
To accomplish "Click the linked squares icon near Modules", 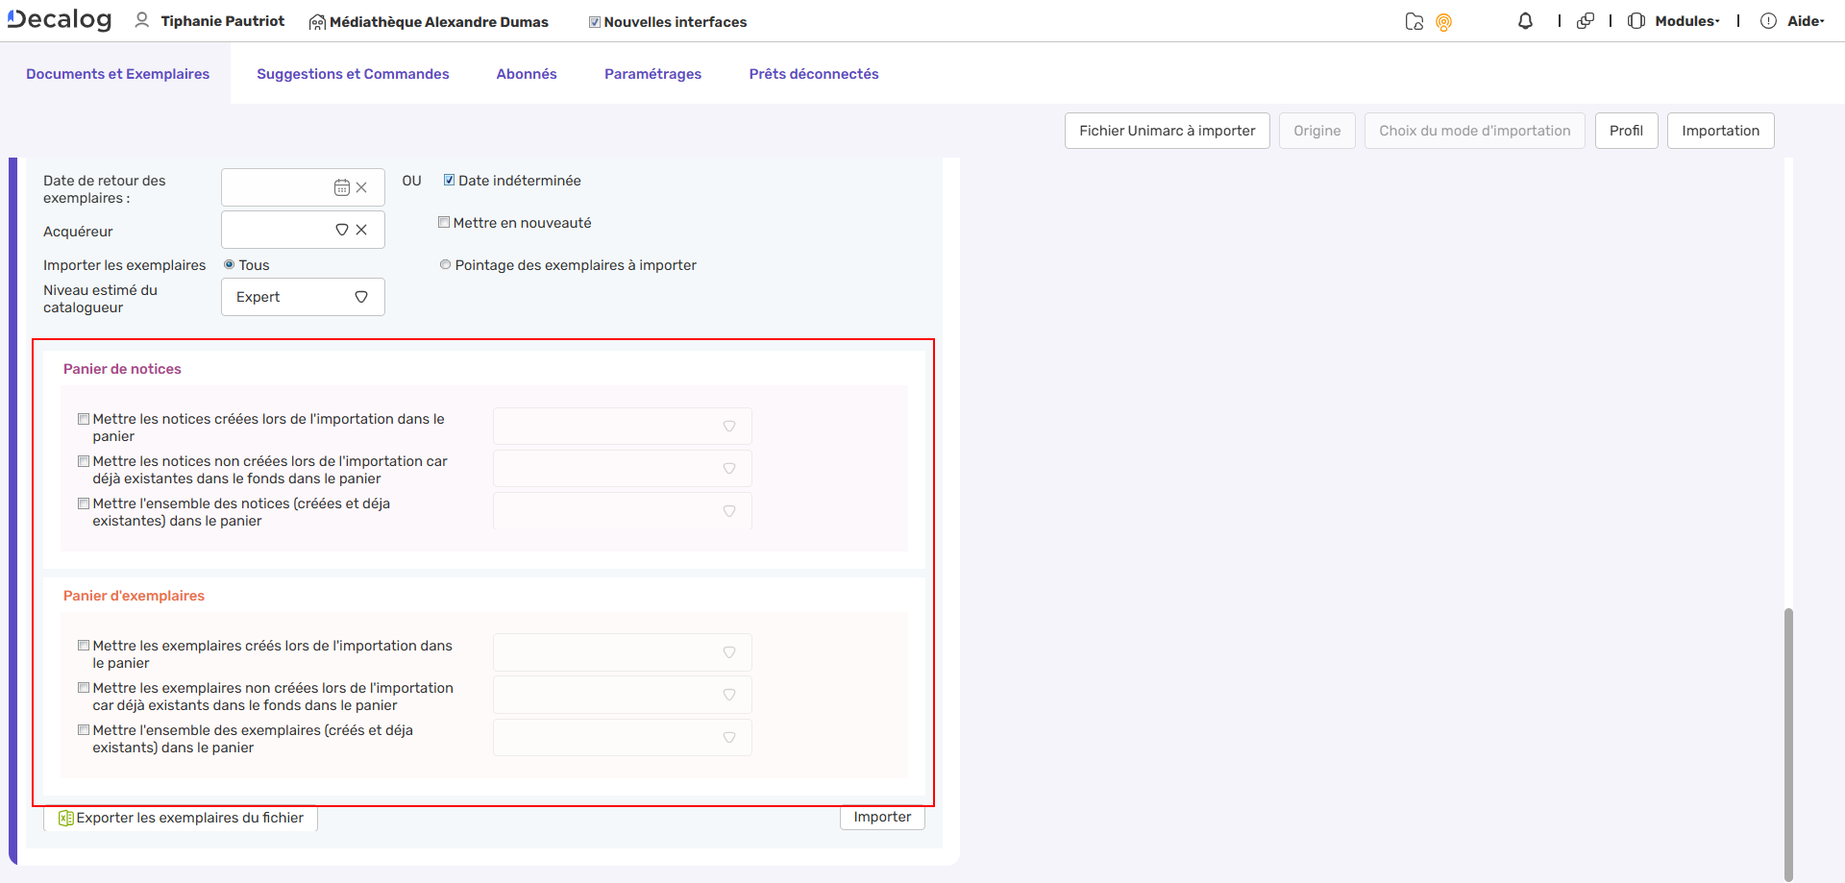I will (1586, 20).
